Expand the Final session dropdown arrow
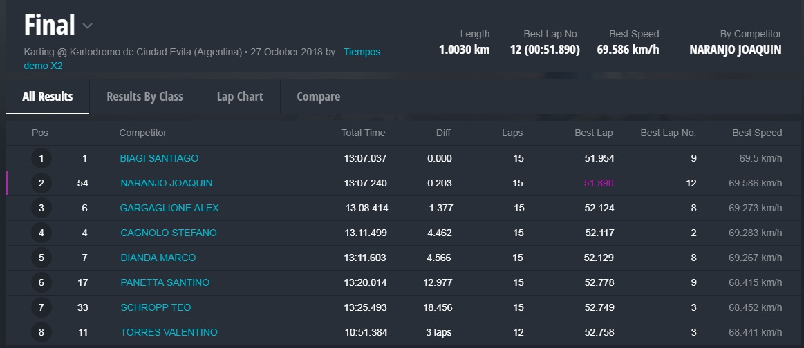Image resolution: width=804 pixels, height=348 pixels. pyautogui.click(x=88, y=26)
